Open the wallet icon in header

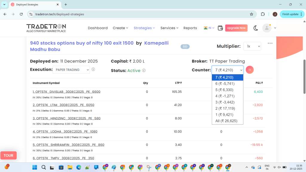221,28
